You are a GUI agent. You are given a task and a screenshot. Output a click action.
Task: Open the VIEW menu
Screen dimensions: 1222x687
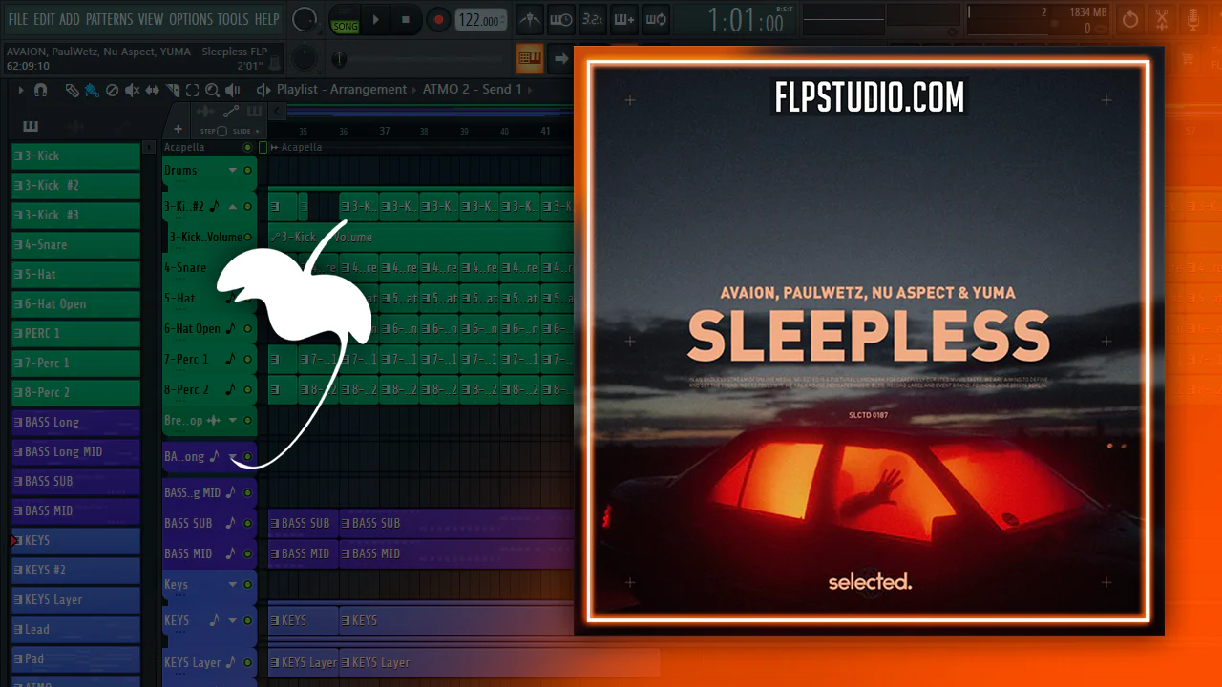[x=151, y=19]
